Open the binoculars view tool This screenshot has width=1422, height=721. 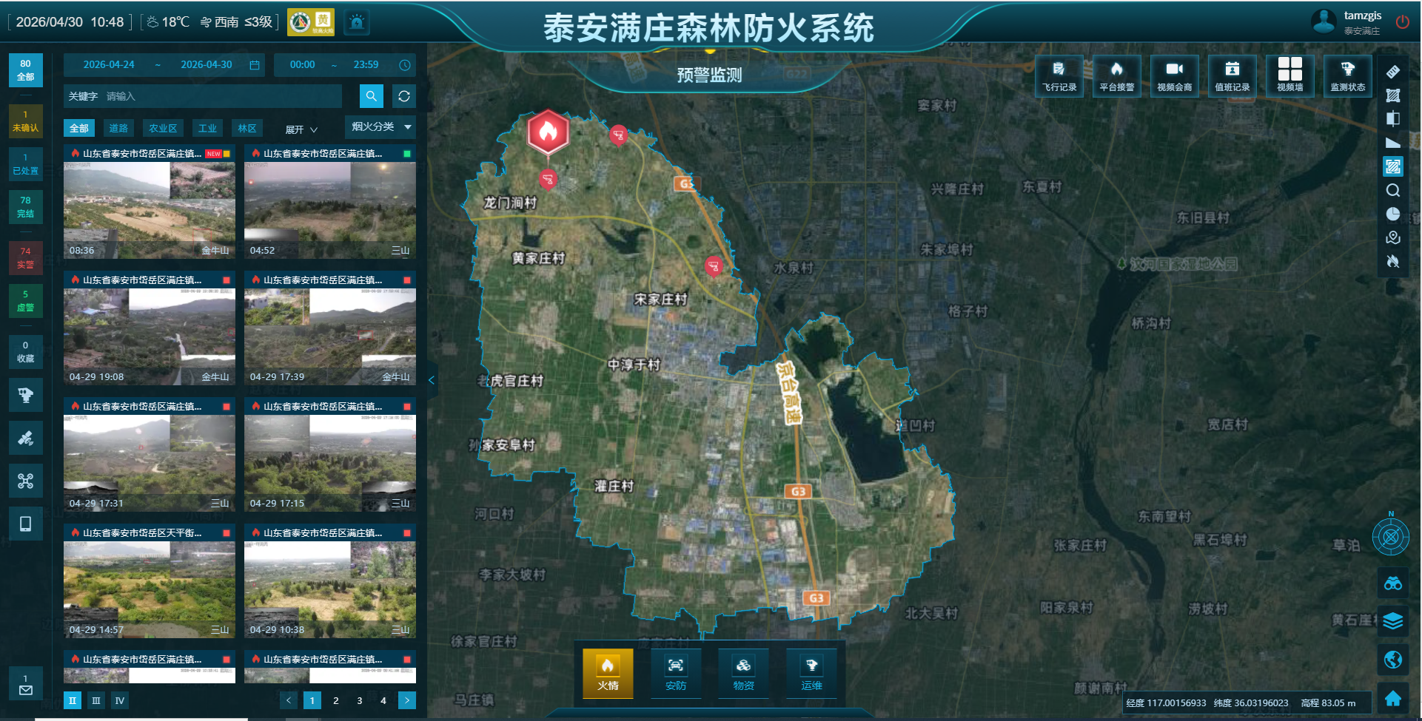point(1392,583)
